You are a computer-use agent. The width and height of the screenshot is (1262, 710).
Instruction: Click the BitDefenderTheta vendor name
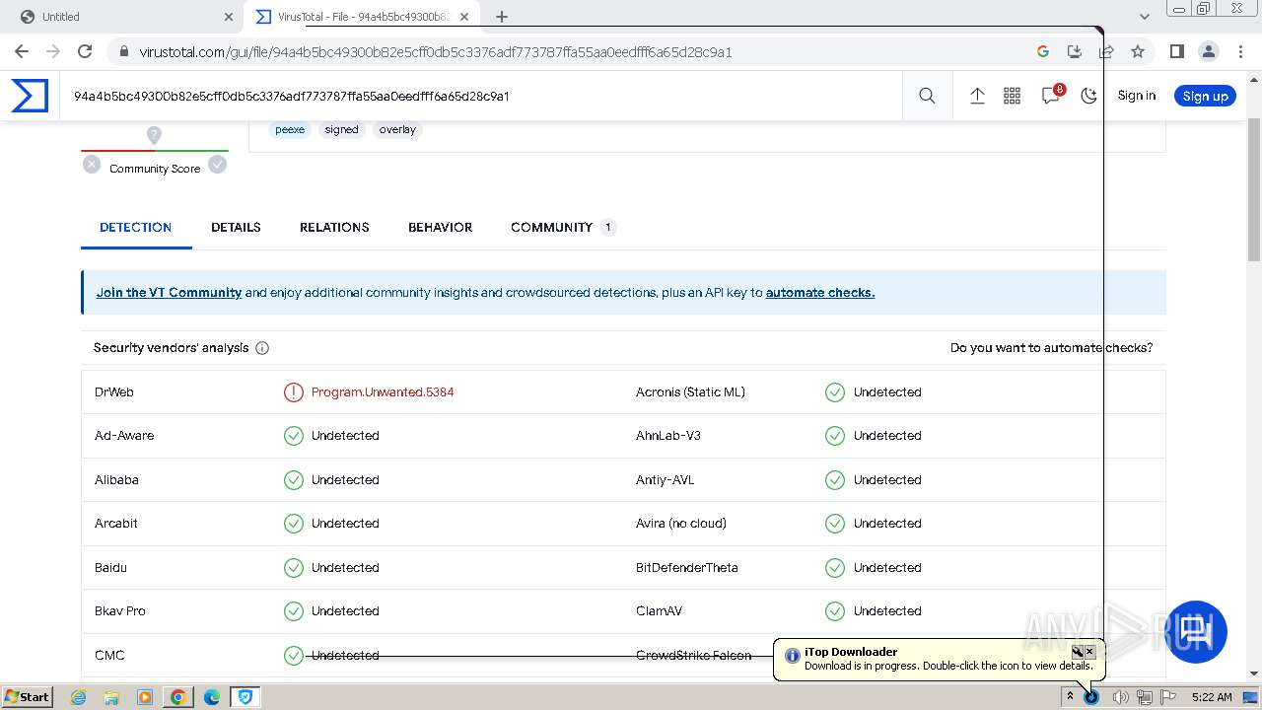pos(687,568)
